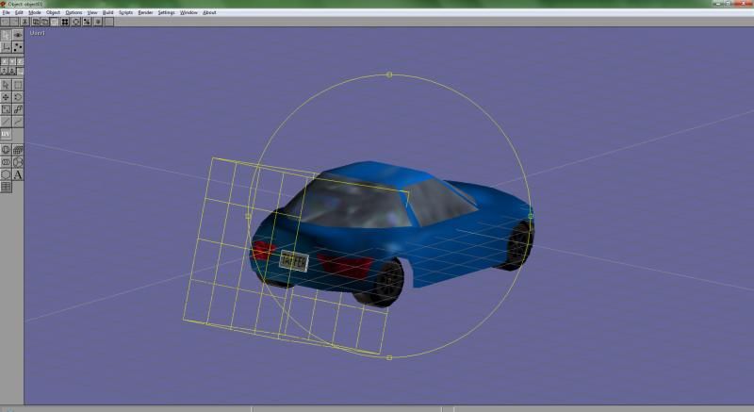
Task: Toggle the X axis lock
Action: (x=5, y=61)
